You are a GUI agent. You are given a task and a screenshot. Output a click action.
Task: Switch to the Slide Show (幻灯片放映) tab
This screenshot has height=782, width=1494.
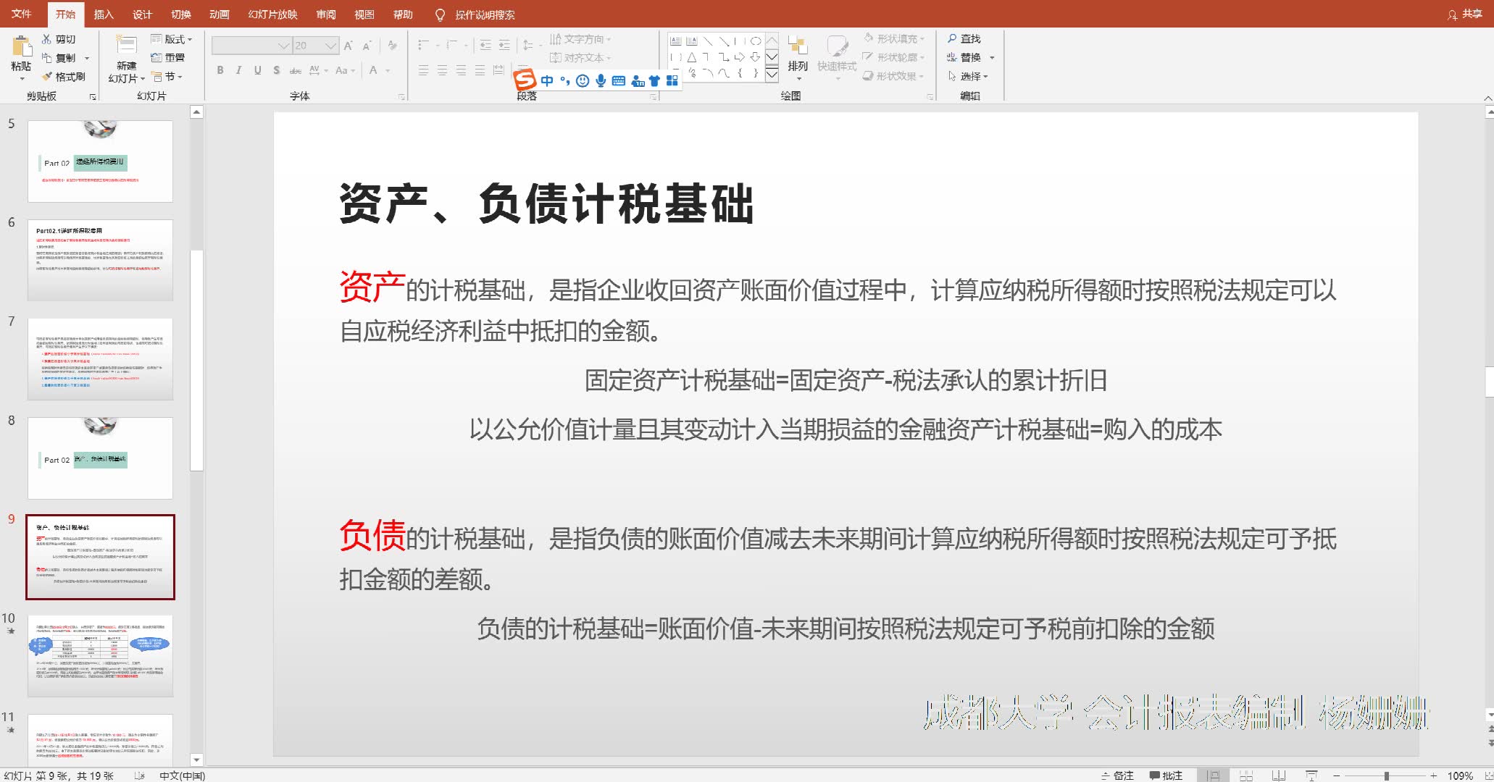click(x=272, y=14)
